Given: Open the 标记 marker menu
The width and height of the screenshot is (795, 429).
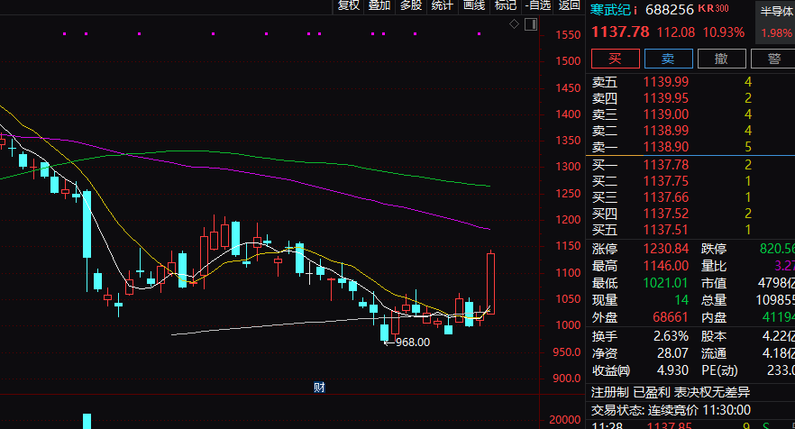Looking at the screenshot, I should click(506, 5).
